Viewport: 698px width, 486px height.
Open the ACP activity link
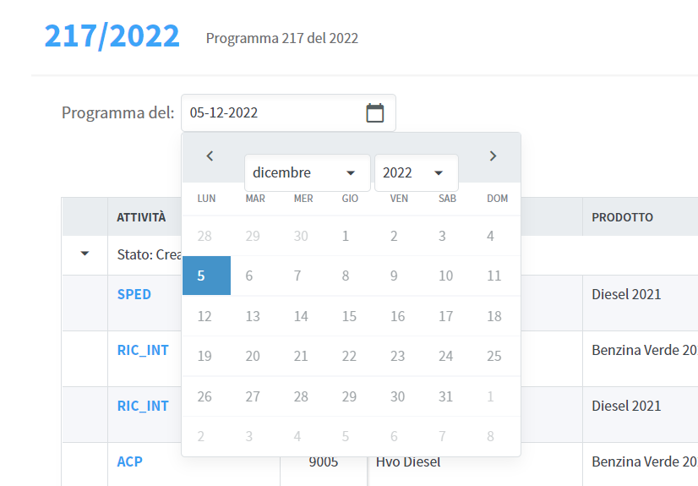coord(129,461)
